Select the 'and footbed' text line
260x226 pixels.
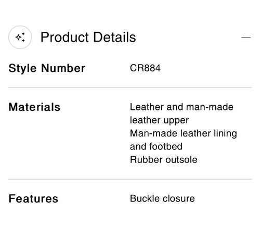(156, 146)
